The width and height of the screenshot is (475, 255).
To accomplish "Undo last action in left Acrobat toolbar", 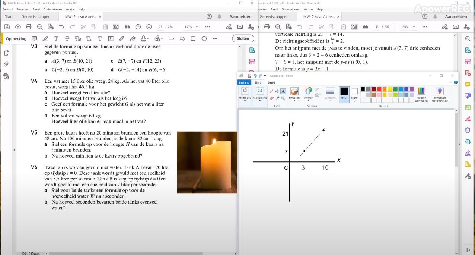I will coord(62,27).
